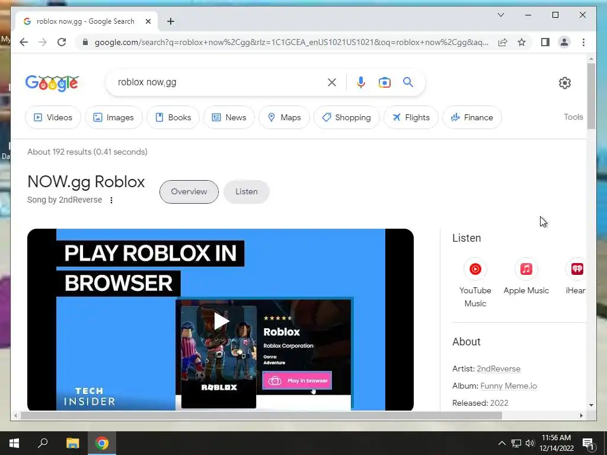Switch to Maps results

(x=284, y=117)
